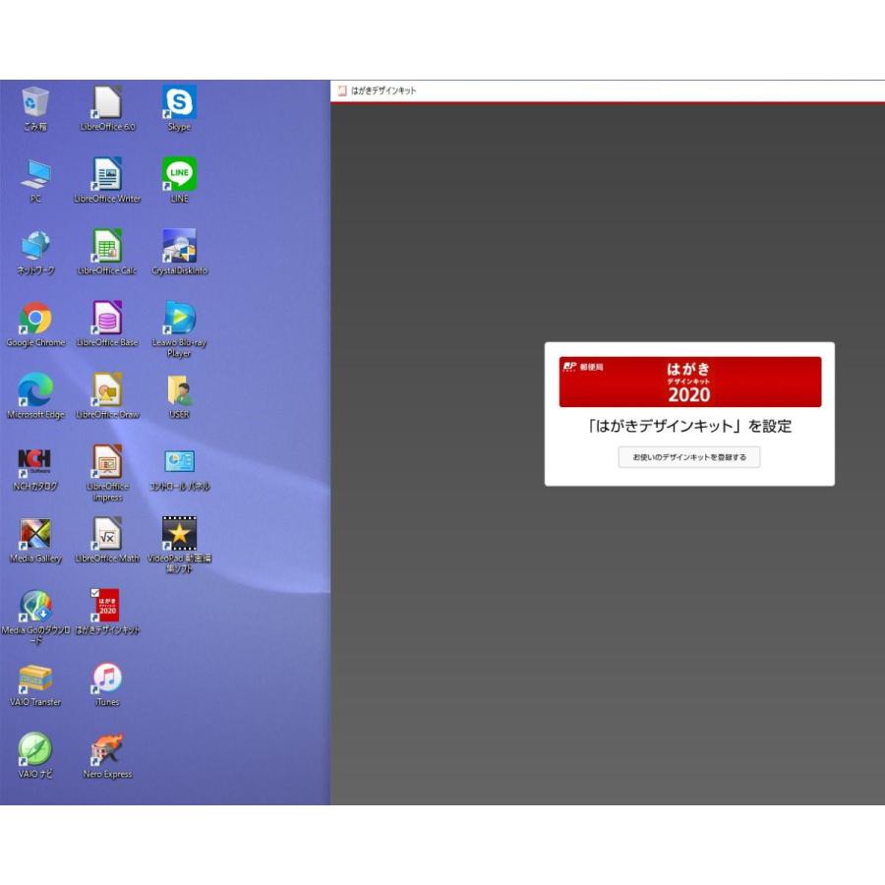Click the red はがきデザインキット 2020 banner
885x885 pixels.
(688, 382)
